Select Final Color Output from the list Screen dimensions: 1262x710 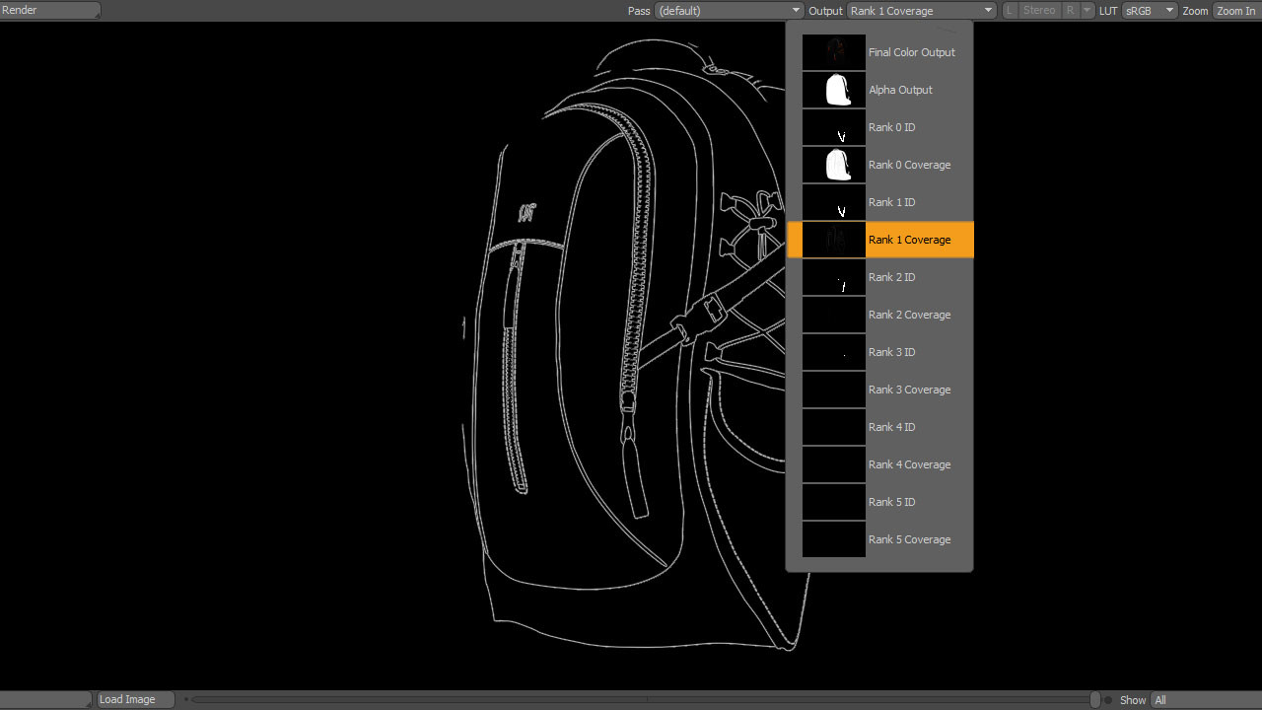[x=911, y=52]
